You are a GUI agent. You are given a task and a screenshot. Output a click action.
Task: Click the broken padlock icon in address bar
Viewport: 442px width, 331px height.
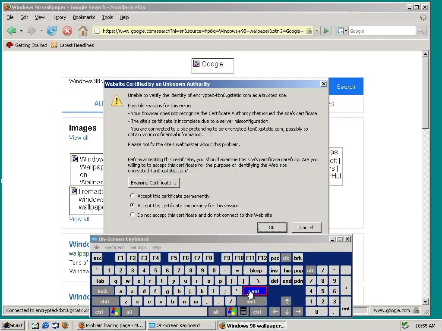click(x=309, y=31)
